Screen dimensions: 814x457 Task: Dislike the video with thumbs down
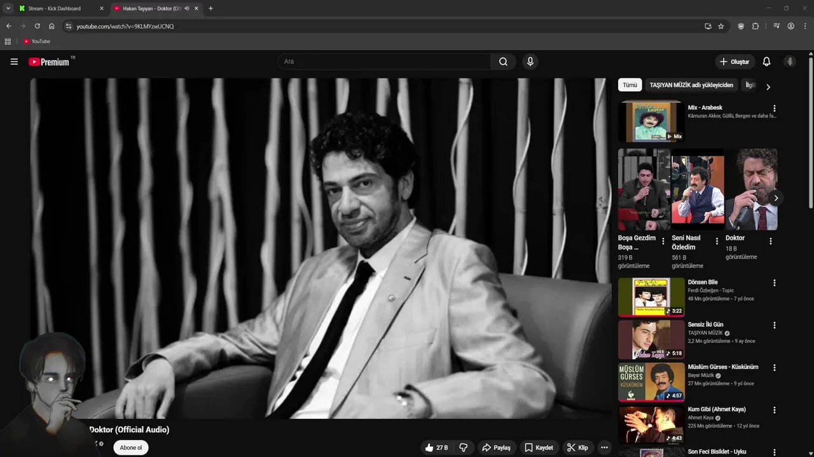[464, 447]
